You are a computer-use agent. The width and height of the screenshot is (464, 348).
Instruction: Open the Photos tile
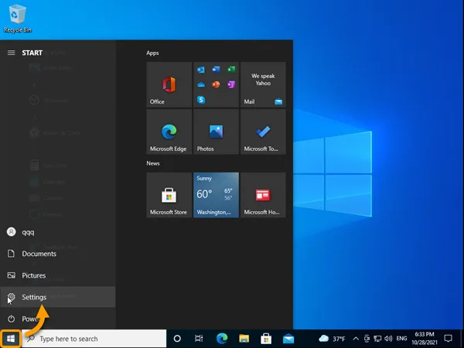point(216,131)
